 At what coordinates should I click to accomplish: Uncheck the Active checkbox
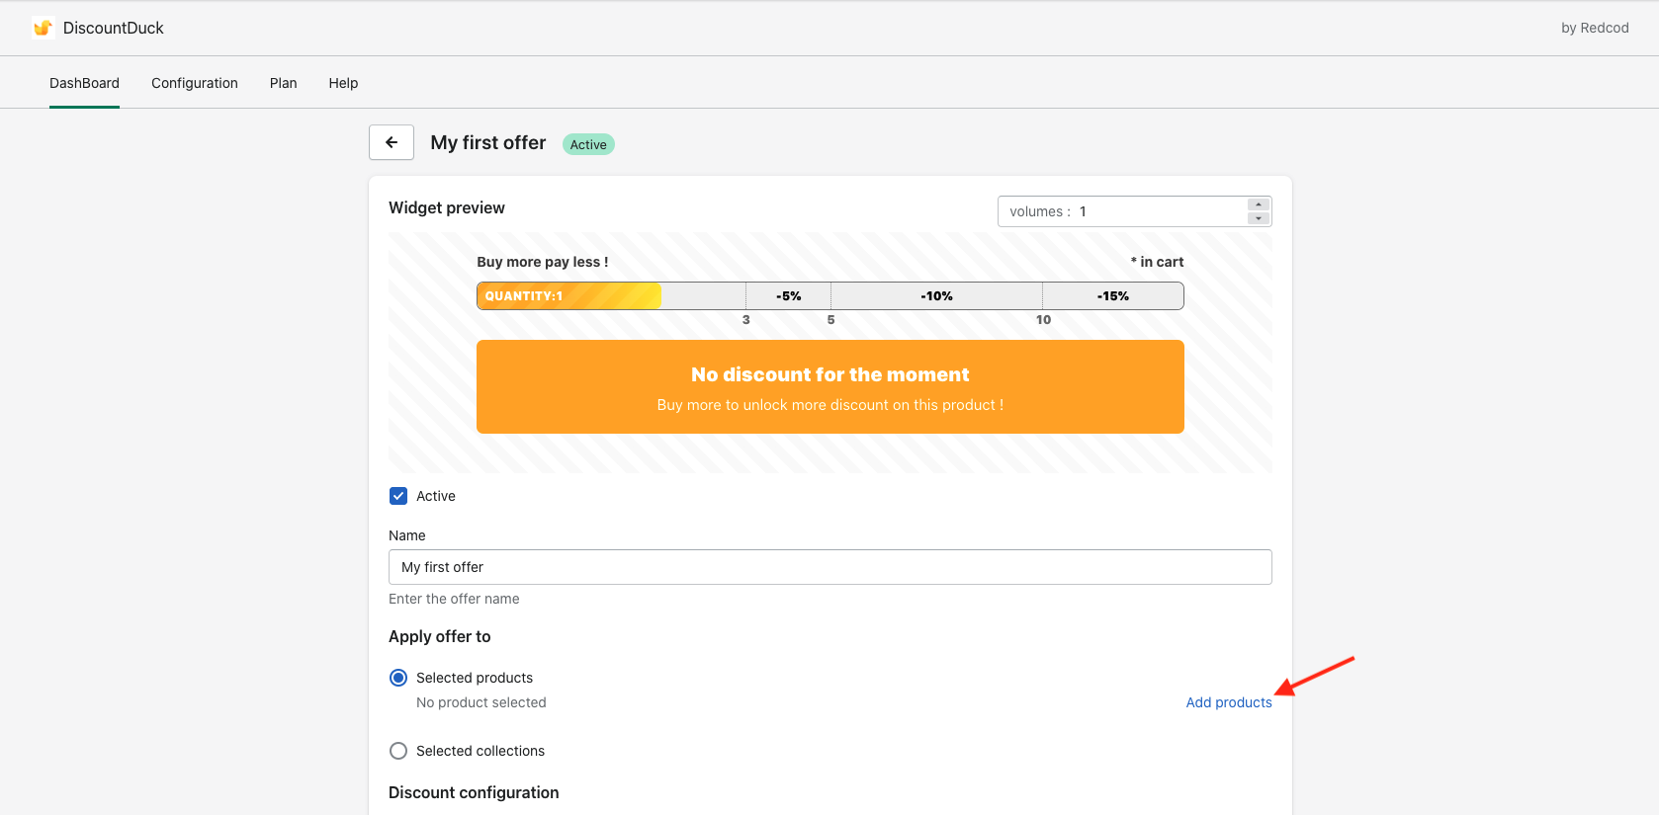coord(398,496)
